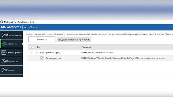The image size is (173, 97).
Task: Open the Параметры gear icon
Action: click(4, 61)
